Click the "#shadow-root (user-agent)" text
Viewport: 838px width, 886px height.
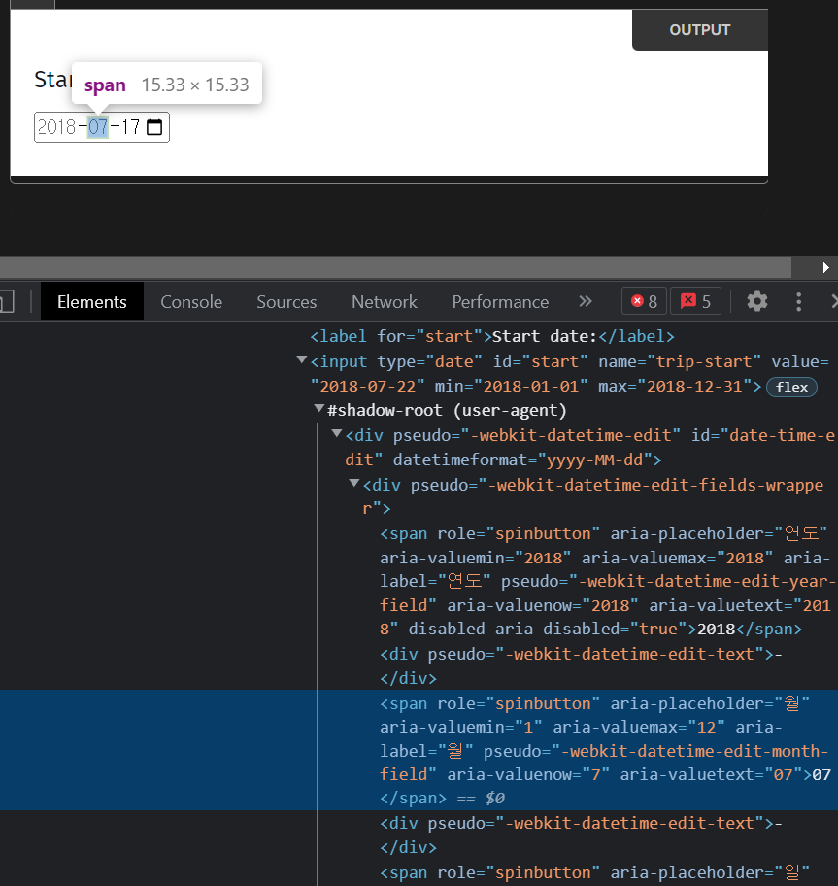coord(447,410)
